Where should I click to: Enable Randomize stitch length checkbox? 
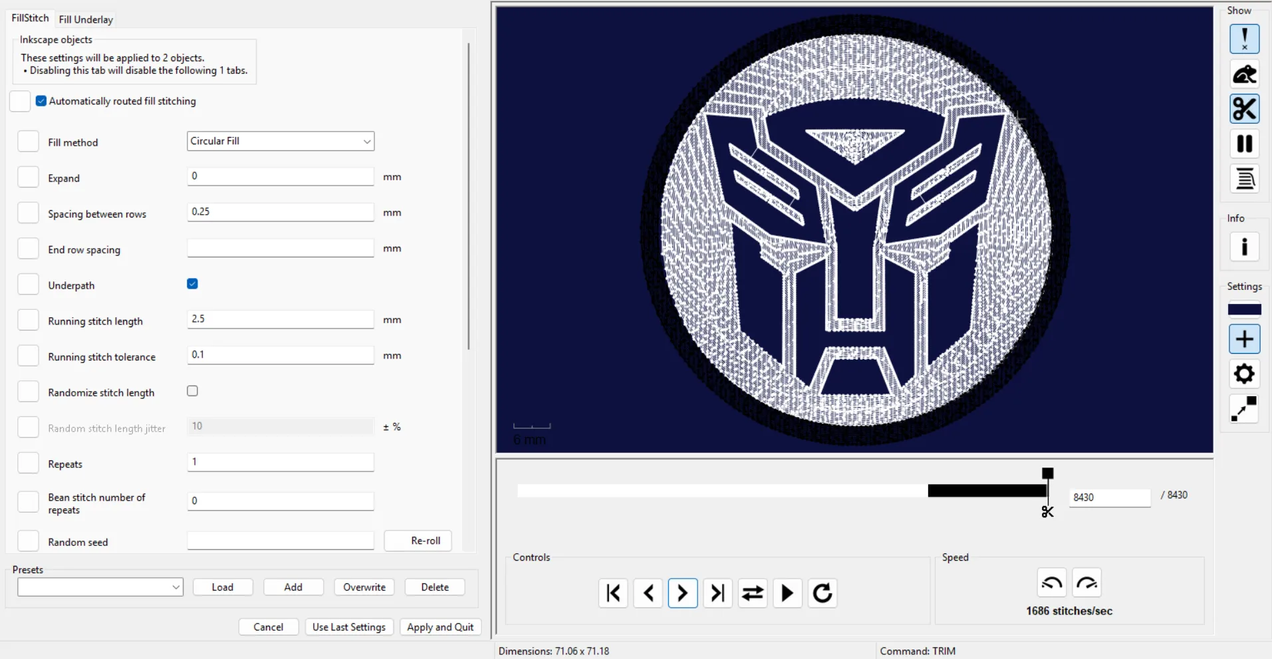[x=192, y=391]
